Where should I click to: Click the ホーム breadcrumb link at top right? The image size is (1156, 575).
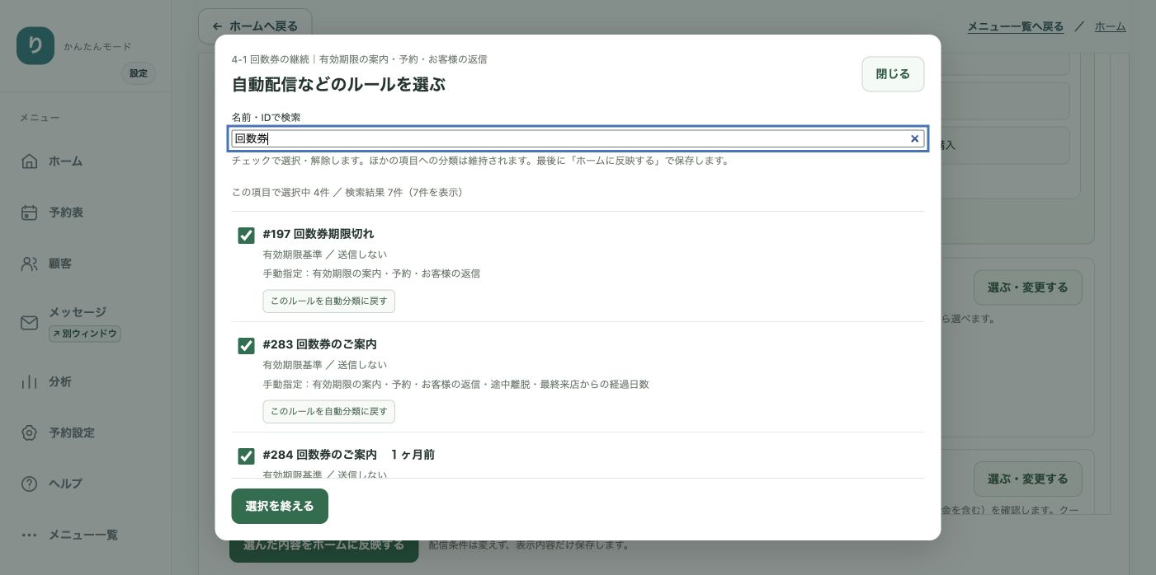pyautogui.click(x=1110, y=26)
